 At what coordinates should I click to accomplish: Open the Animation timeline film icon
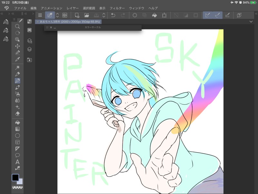[x=29, y=30]
